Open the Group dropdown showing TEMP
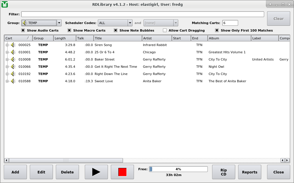The height and width of the screenshot is (183, 294). click(x=41, y=23)
